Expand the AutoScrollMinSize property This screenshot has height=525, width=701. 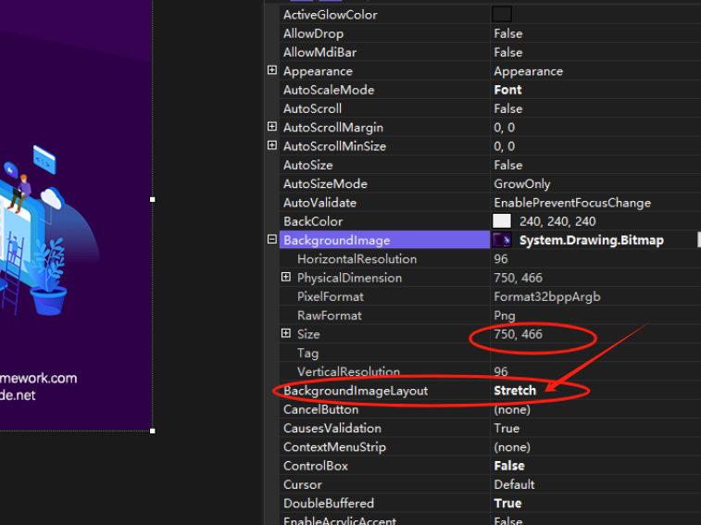point(272,145)
